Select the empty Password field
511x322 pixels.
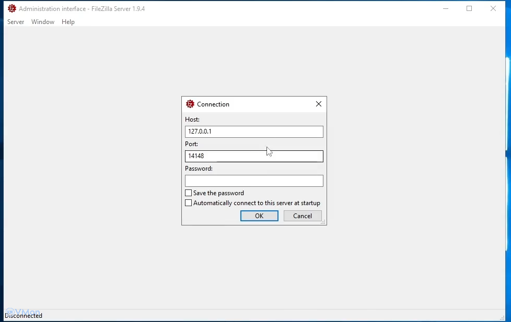[254, 181]
